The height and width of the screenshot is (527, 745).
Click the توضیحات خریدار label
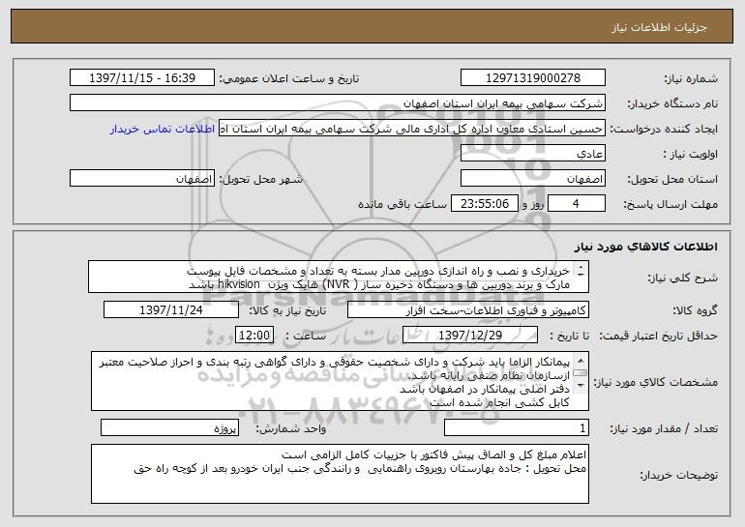(x=679, y=475)
